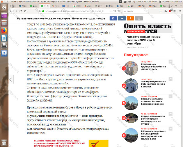Open Firefox hamburger menu
Screen dimensions: 183x147
pos(180,11)
